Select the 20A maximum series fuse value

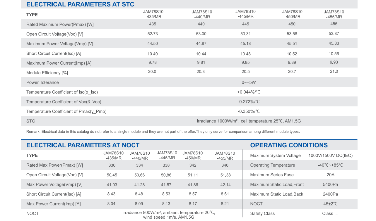coord(330,175)
